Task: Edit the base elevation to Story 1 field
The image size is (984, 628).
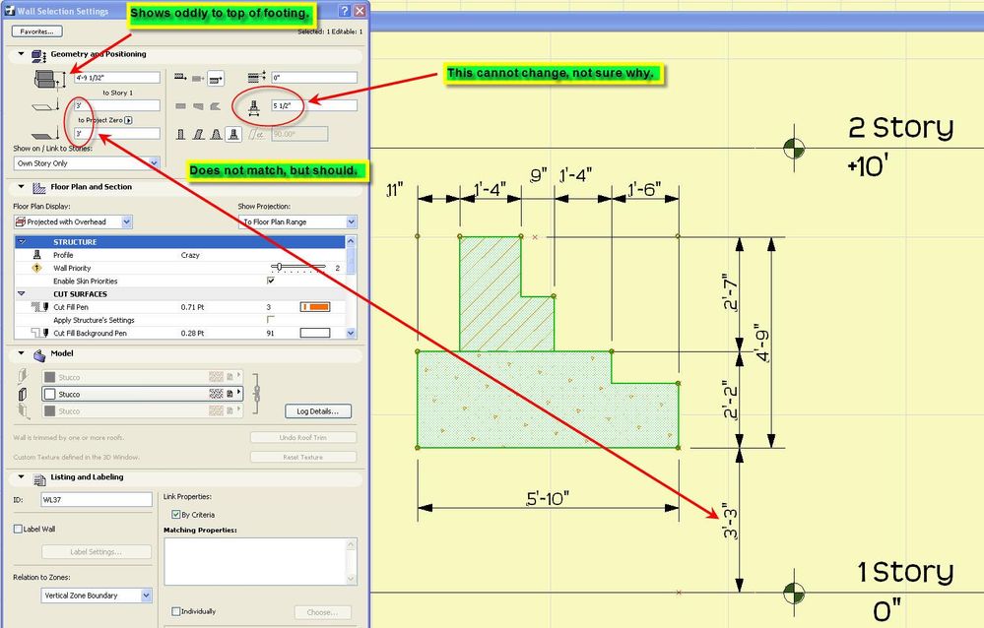Action: coord(117,105)
